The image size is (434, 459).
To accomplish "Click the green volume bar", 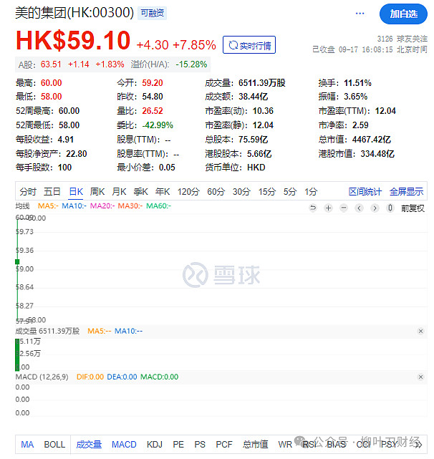I will (17, 354).
